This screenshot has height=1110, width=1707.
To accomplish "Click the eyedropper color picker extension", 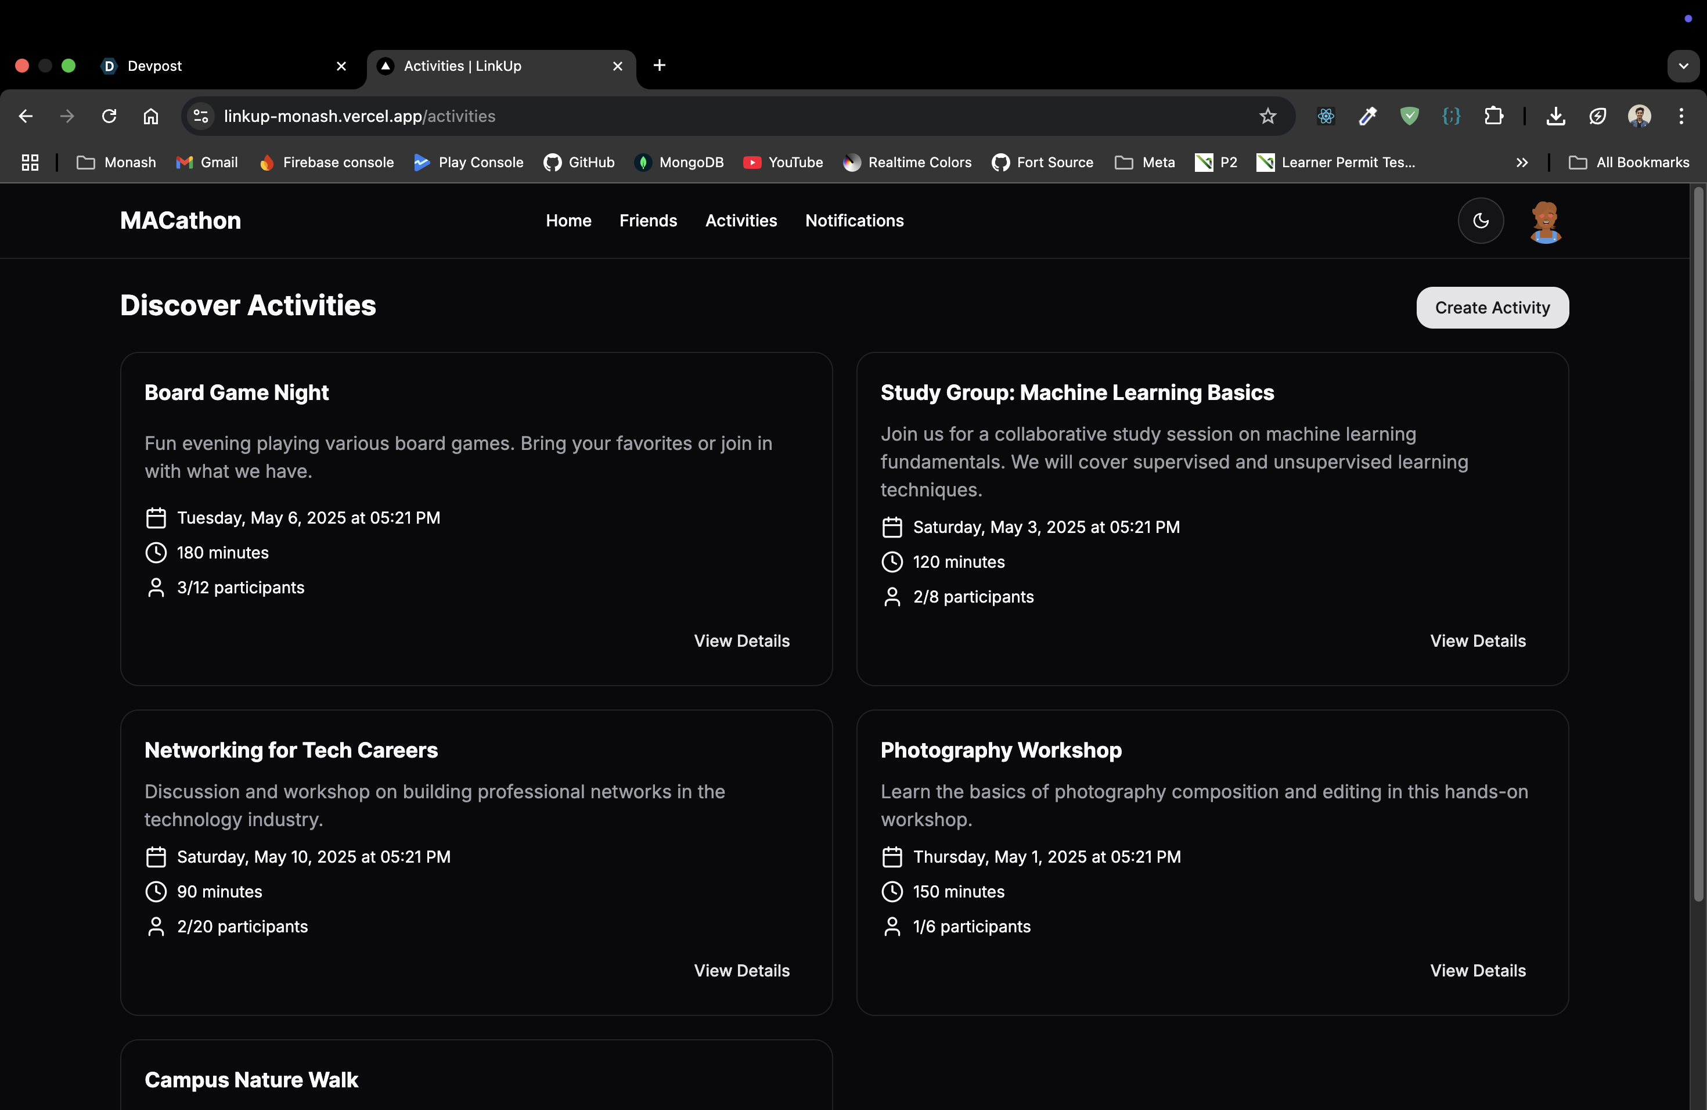I will [1368, 116].
